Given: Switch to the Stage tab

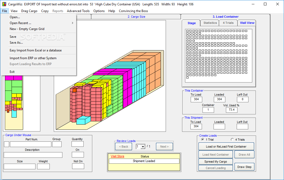Looking at the screenshot, I should [x=191, y=23].
